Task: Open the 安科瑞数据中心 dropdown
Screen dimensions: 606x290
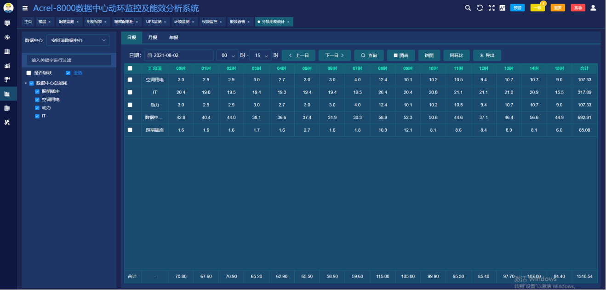Action: pyautogui.click(x=78, y=40)
